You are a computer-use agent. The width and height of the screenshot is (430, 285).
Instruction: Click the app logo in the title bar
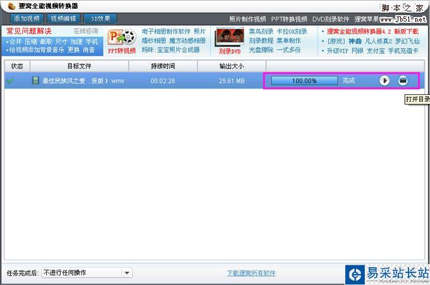pos(11,6)
